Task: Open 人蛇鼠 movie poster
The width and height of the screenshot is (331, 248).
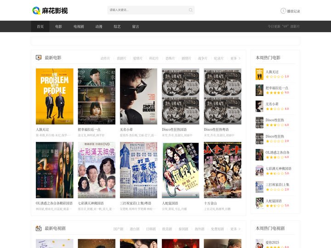Action: click(x=181, y=170)
